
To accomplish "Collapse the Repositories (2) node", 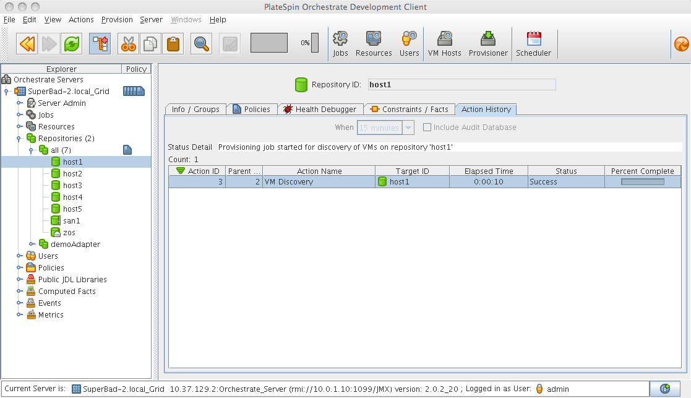I will pos(19,139).
